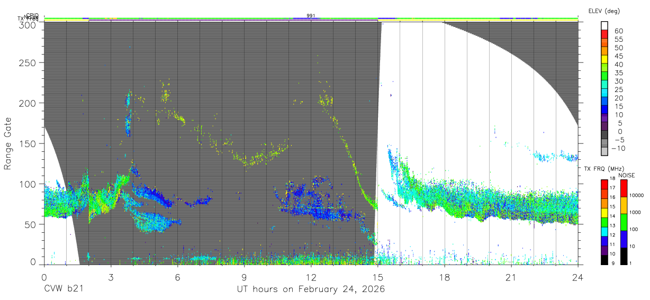Click the "6" tick label on the UT hours axis
This screenshot has height=300, width=650.
178,277
